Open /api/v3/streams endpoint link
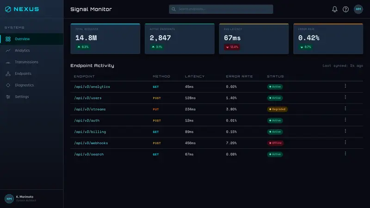This screenshot has height=208, width=370. pos(90,110)
